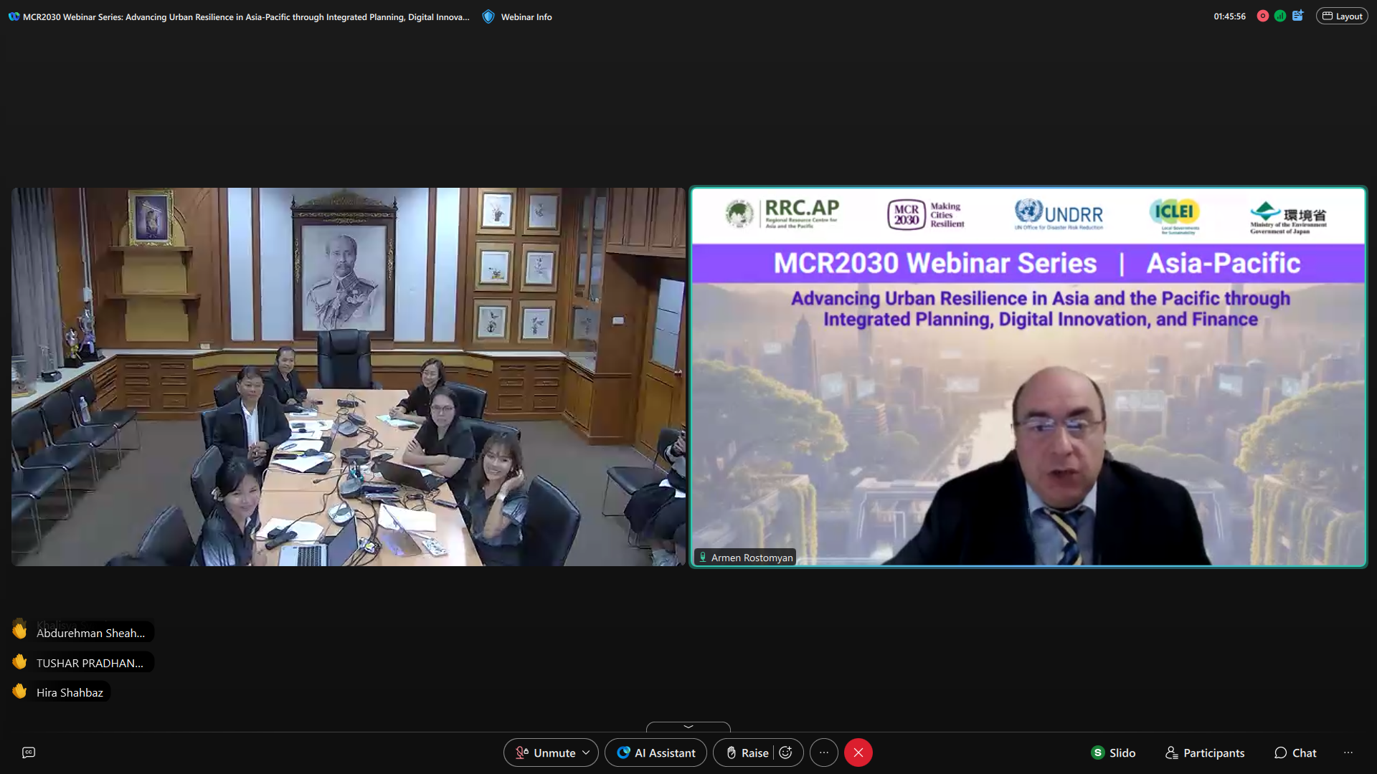Raise your hand with Raise button
Viewport: 1377px width, 774px height.
(748, 752)
